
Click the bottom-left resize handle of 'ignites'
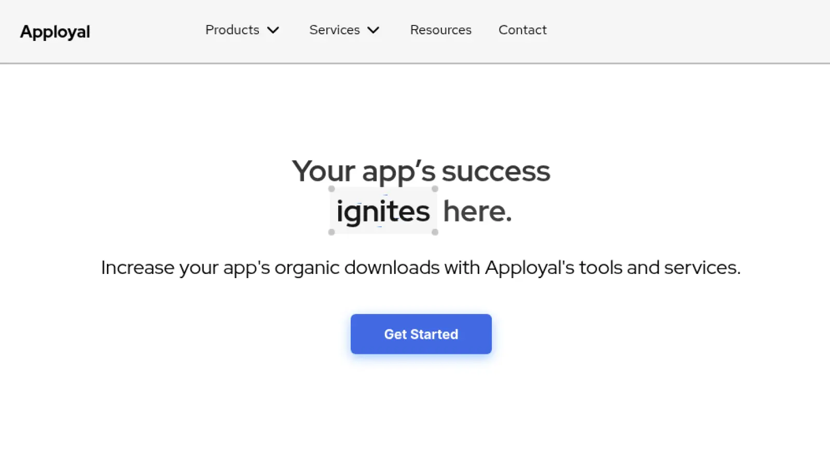(x=330, y=233)
